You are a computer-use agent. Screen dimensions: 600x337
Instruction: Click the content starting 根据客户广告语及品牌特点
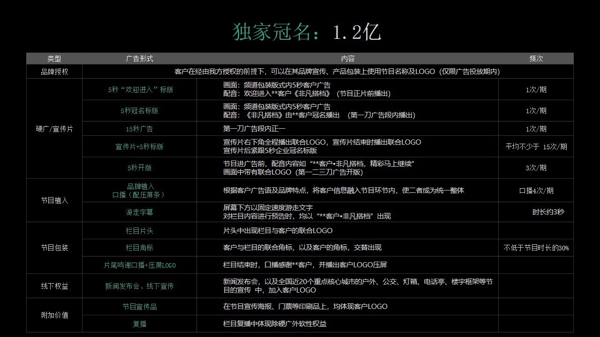[347, 190]
